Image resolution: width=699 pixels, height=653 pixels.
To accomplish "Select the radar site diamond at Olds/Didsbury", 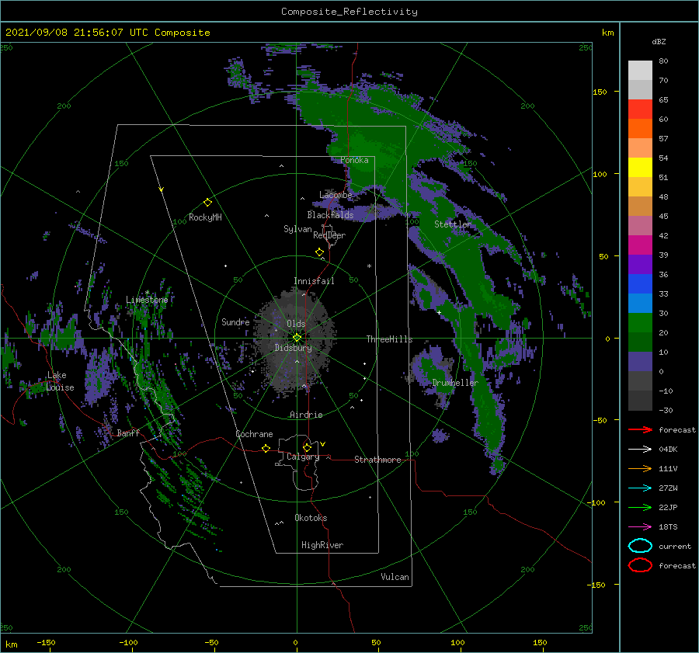I will [x=297, y=338].
